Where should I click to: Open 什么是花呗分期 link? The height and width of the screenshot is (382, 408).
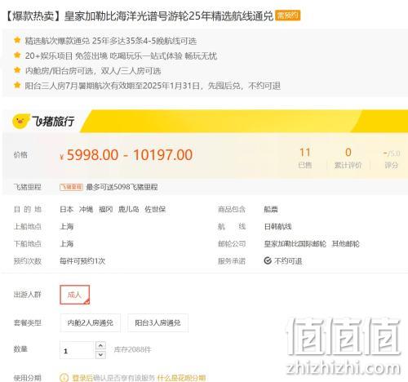click(181, 378)
